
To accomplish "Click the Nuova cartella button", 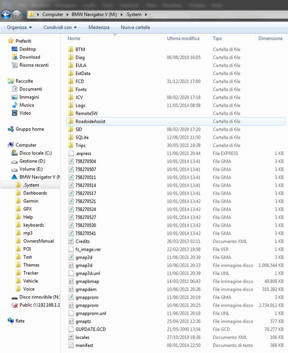I will coord(135,27).
